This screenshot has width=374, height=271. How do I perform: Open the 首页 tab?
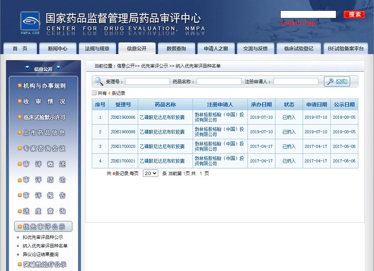click(20, 49)
